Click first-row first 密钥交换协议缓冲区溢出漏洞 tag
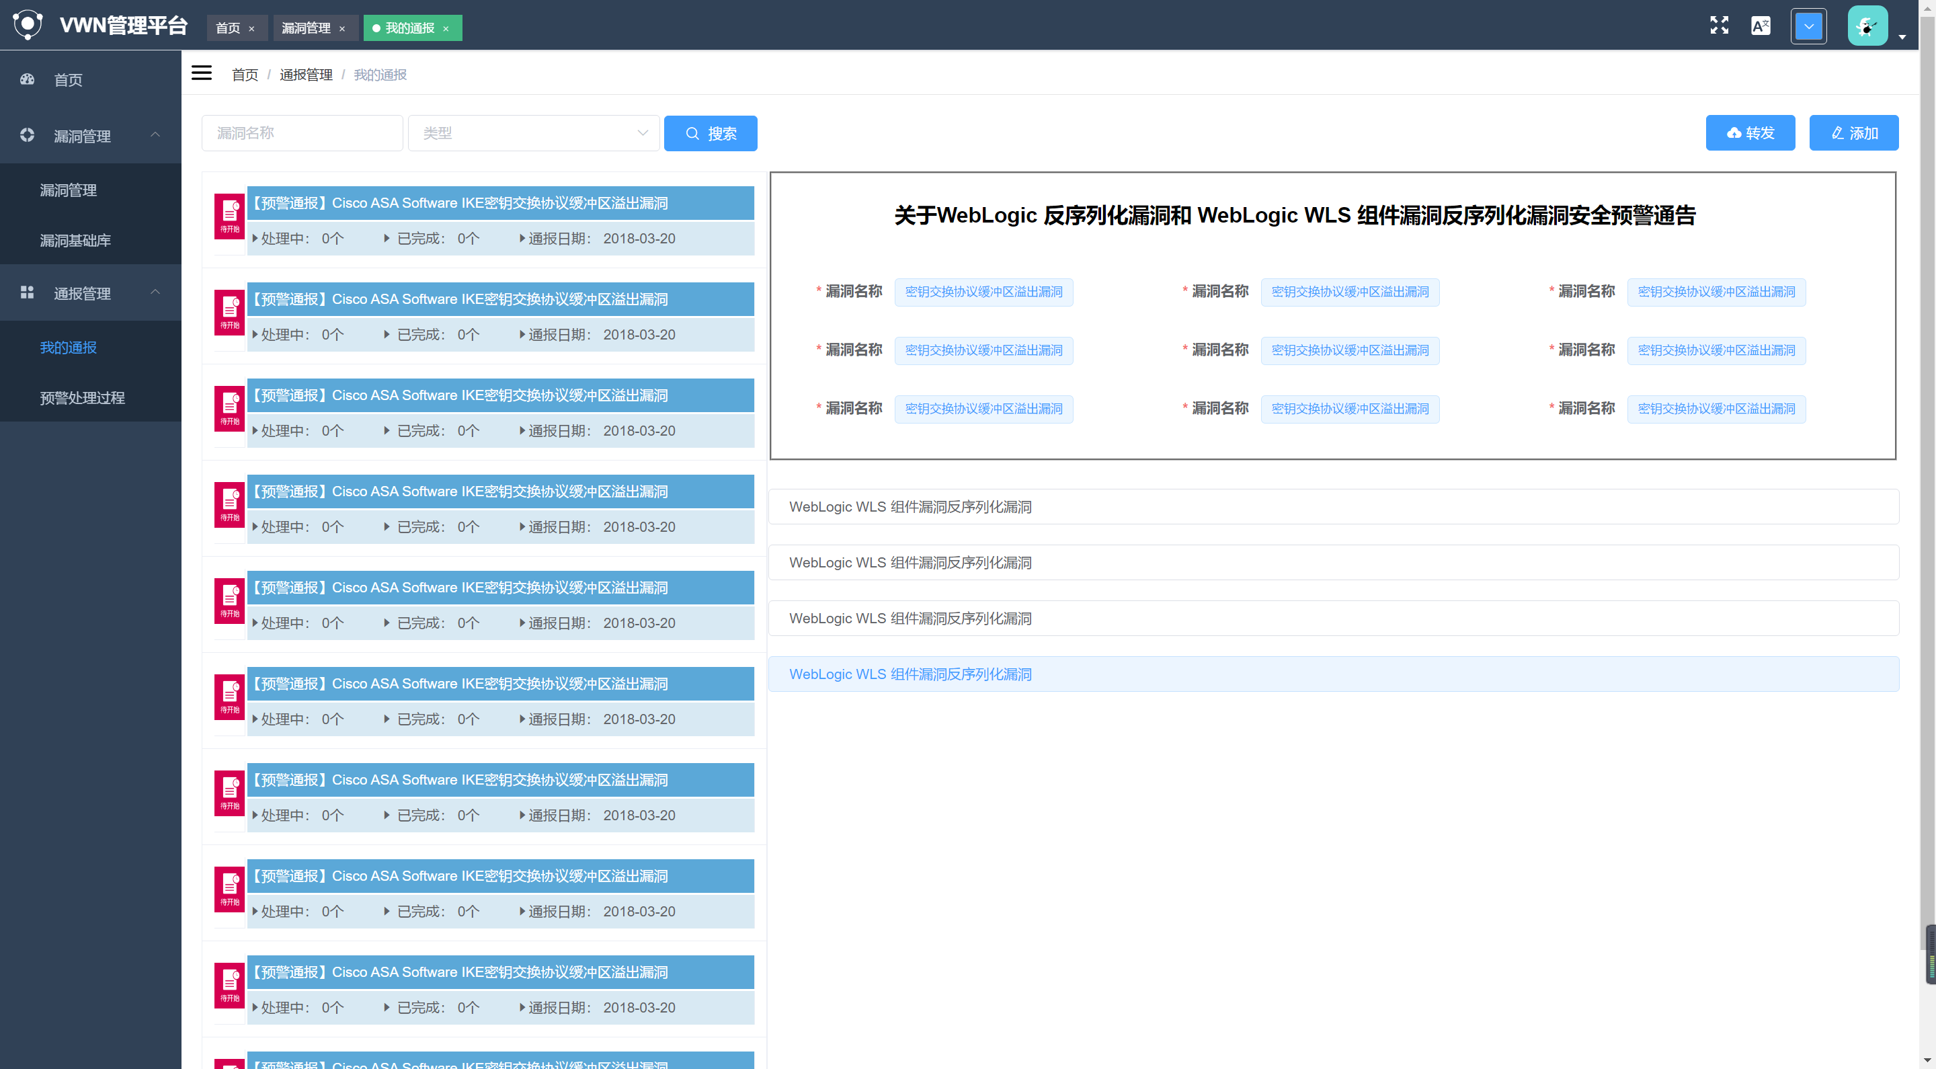The height and width of the screenshot is (1069, 1936). coord(983,292)
